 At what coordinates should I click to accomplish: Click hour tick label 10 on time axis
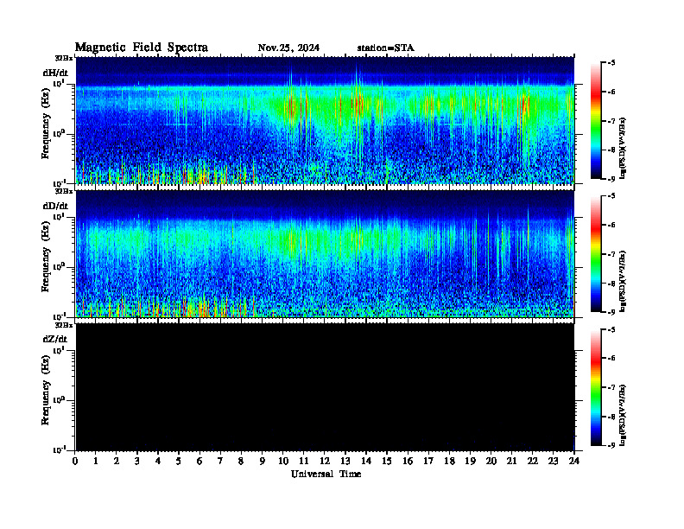(283, 462)
